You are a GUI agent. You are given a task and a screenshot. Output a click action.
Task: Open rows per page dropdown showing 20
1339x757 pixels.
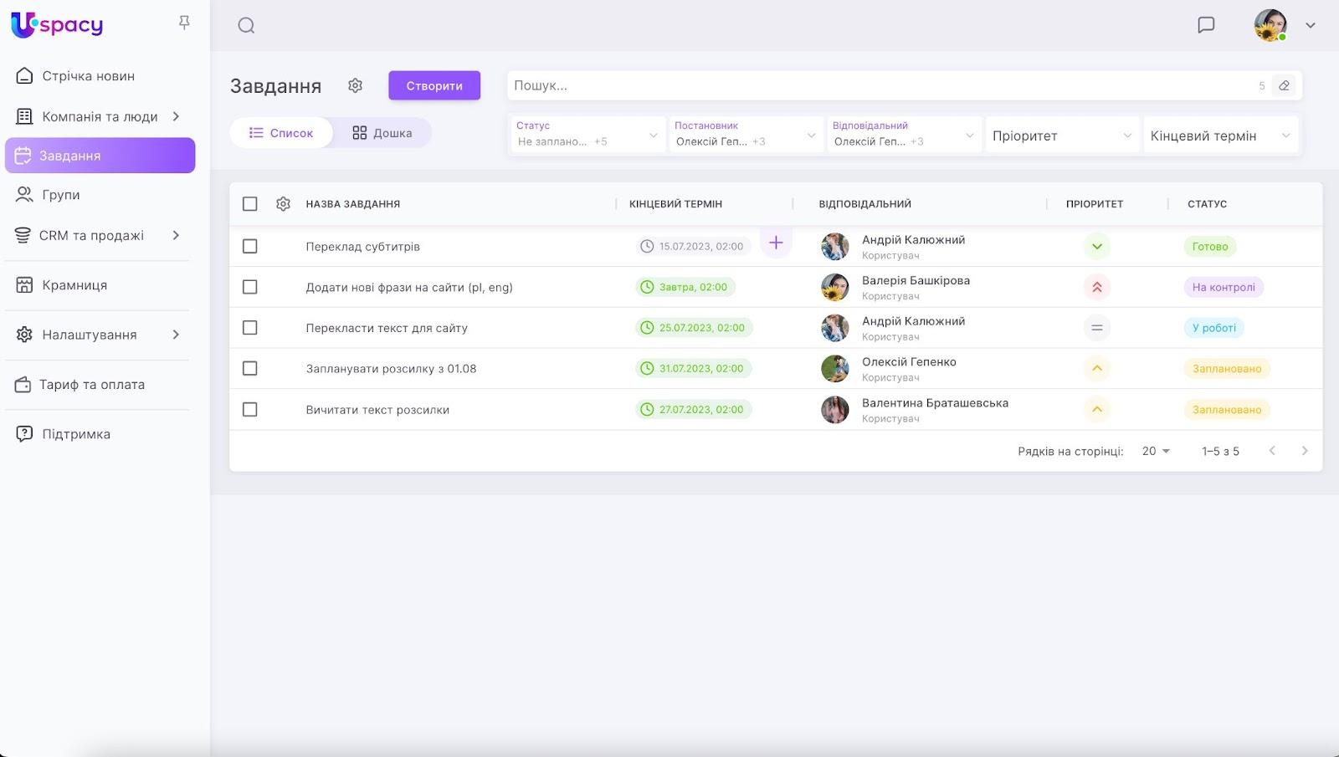pos(1156,451)
